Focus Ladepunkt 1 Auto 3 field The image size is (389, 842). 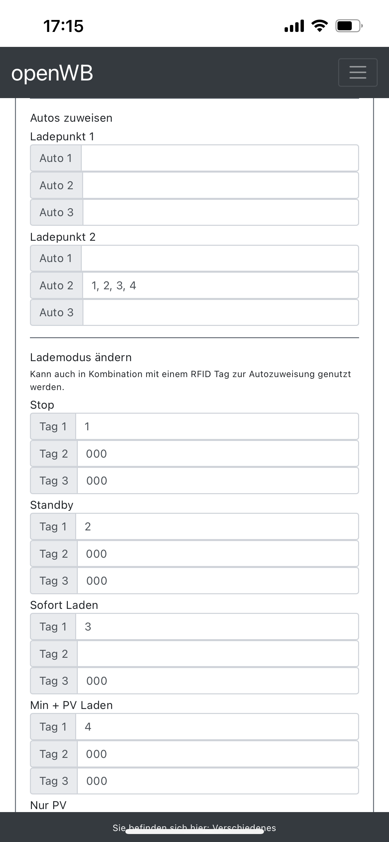tap(220, 212)
